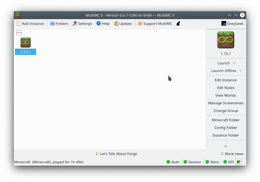Click the Support MultiMC Patreon icon

pyautogui.click(x=140, y=24)
